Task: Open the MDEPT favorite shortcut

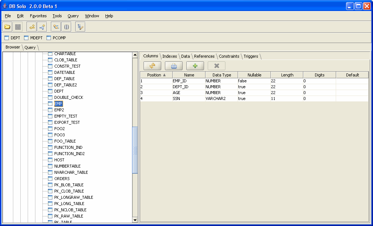Action: coord(33,38)
